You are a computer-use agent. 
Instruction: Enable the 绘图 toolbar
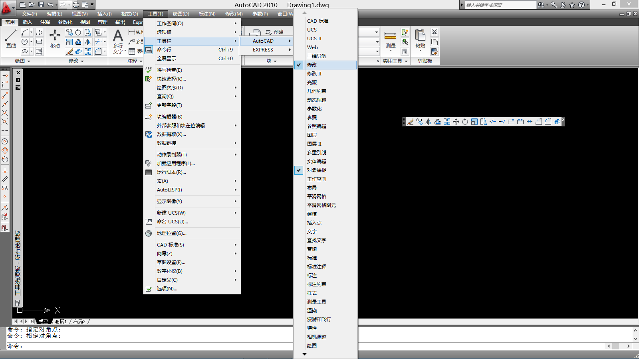pos(325,345)
